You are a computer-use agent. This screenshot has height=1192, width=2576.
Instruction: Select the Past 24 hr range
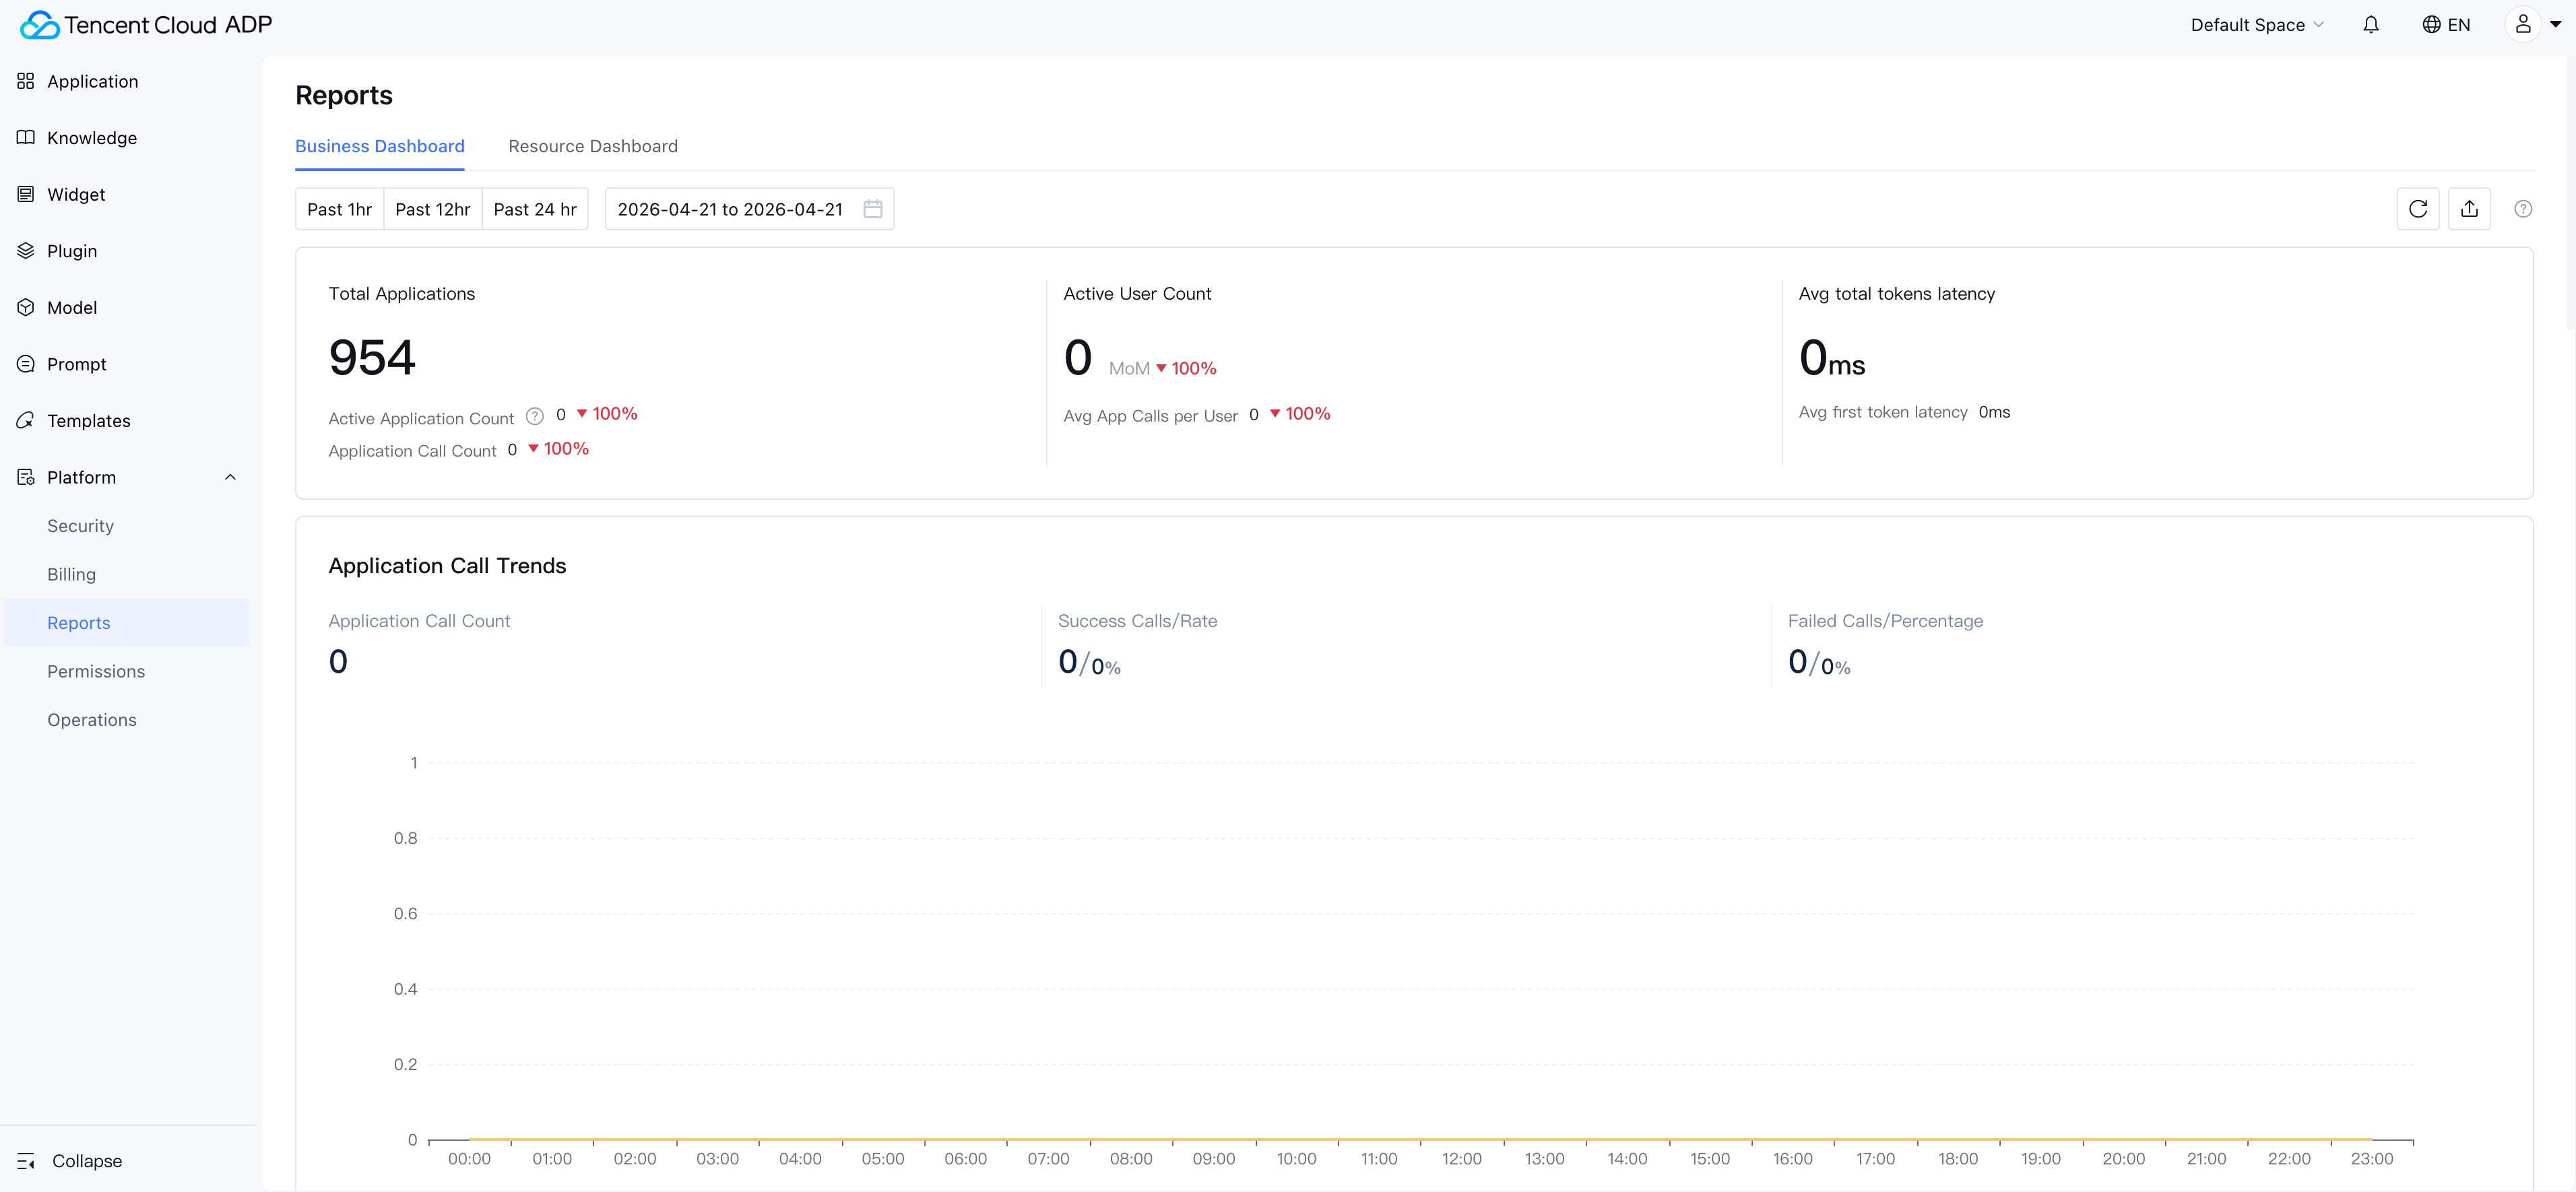(535, 209)
